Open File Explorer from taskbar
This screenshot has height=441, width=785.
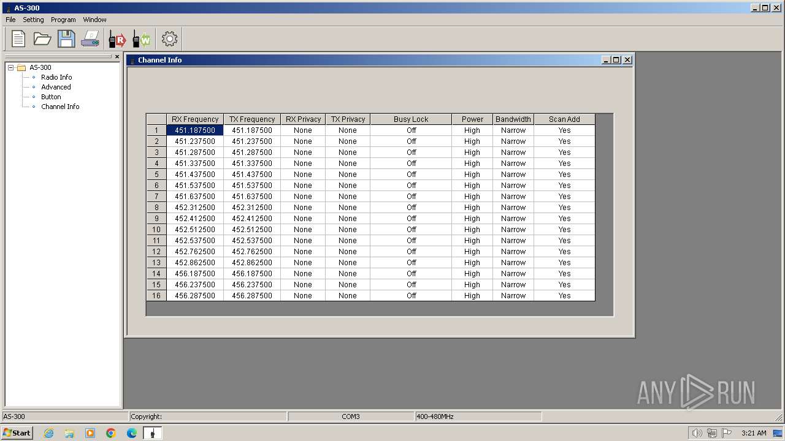(x=69, y=433)
